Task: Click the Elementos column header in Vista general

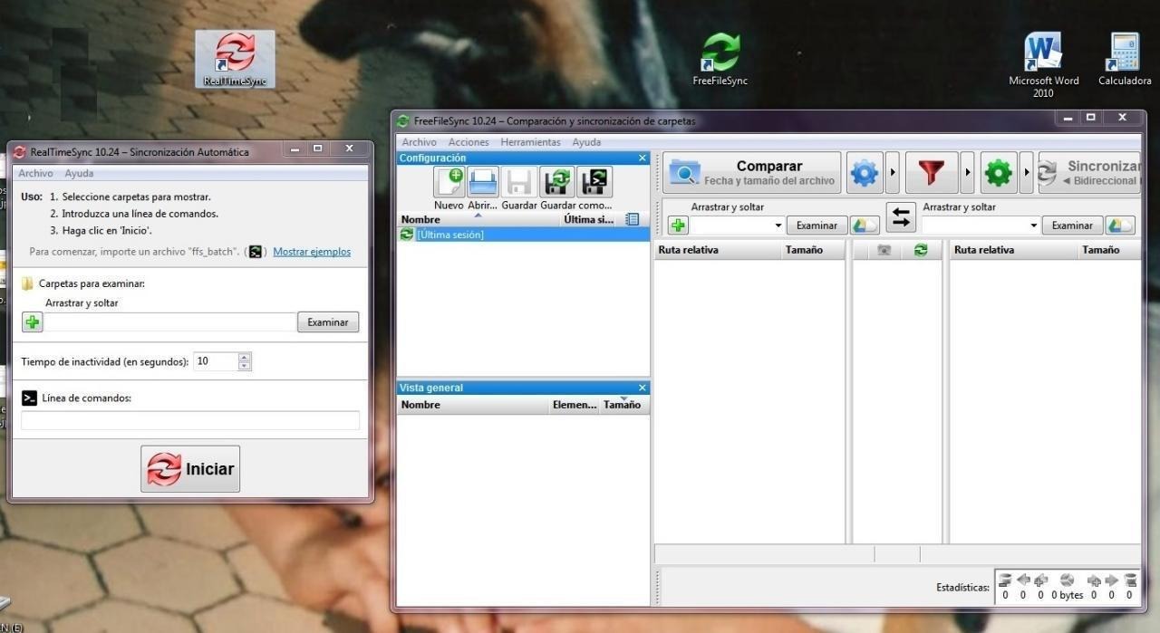Action: (x=575, y=405)
